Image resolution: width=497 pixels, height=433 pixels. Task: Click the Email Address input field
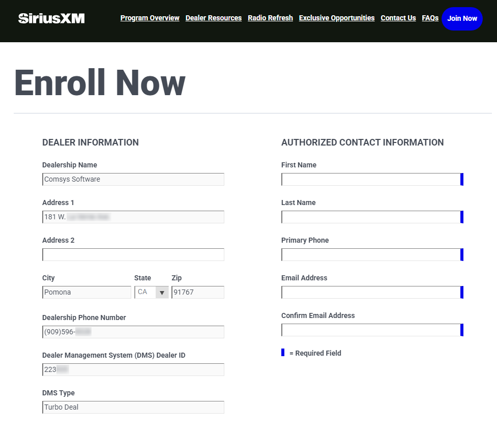372,292
